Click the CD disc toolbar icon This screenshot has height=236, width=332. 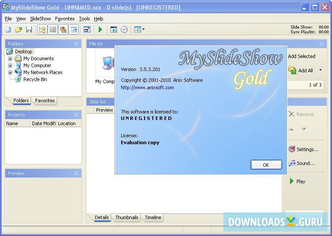124,29
